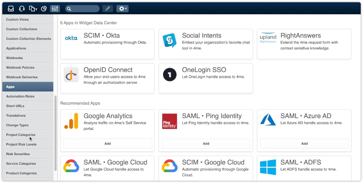The height and width of the screenshot is (183, 363).
Task: Open Webhooks sidebar section
Action: [x=28, y=58]
